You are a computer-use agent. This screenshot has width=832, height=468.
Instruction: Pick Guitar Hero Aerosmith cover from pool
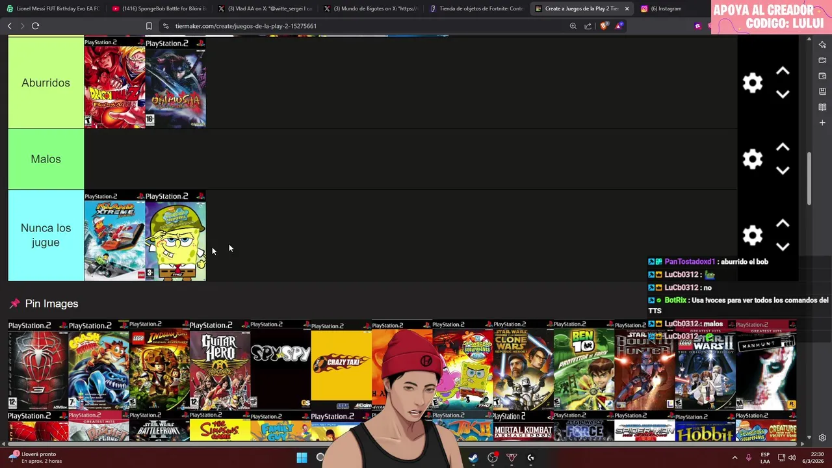coord(220,365)
